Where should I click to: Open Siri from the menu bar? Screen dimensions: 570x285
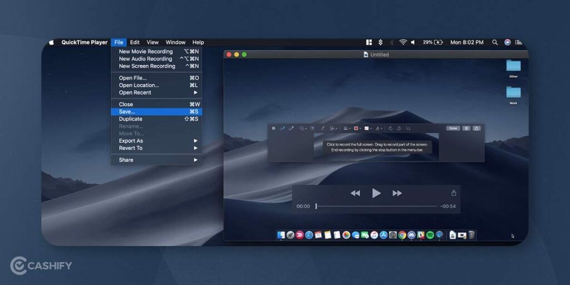point(508,42)
